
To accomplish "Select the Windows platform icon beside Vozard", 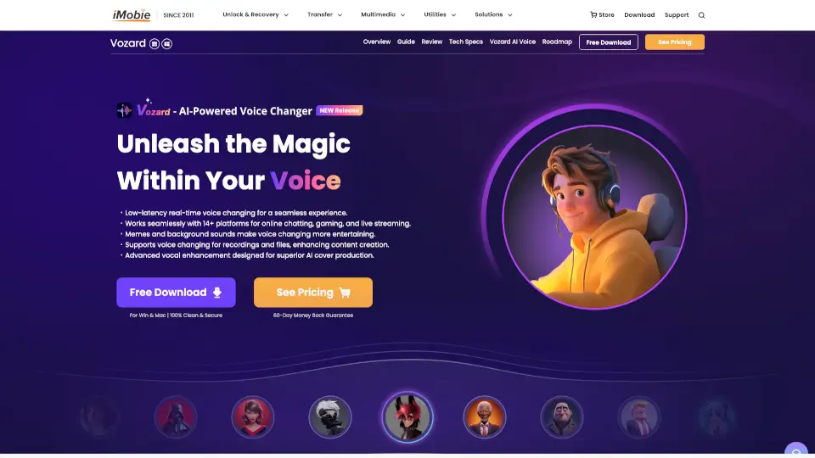I will pos(167,43).
